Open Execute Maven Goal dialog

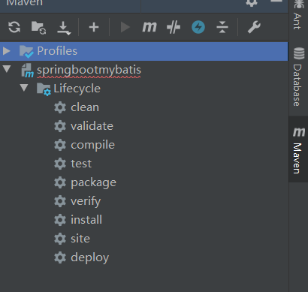149,27
